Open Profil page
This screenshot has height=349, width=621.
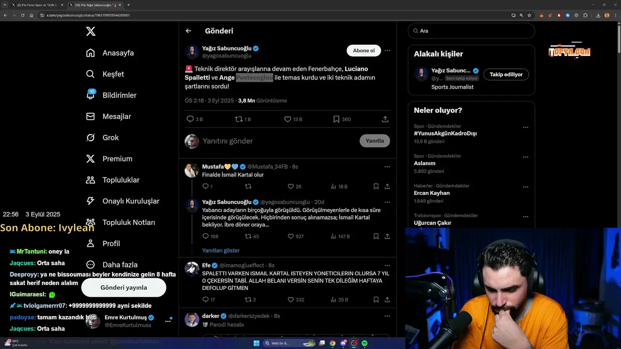tap(102, 243)
